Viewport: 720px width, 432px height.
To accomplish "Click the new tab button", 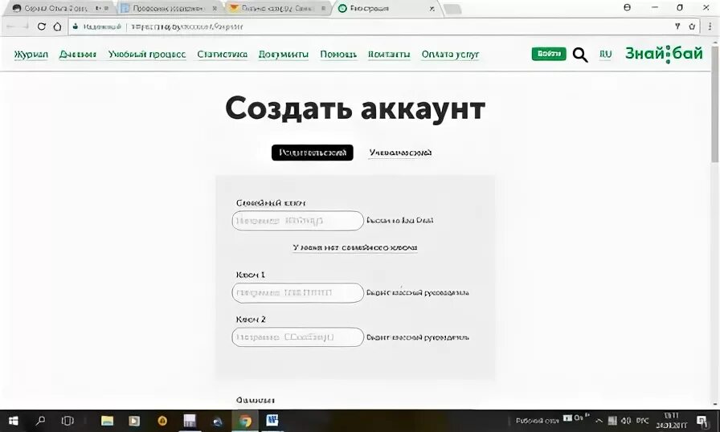I will click(x=452, y=9).
